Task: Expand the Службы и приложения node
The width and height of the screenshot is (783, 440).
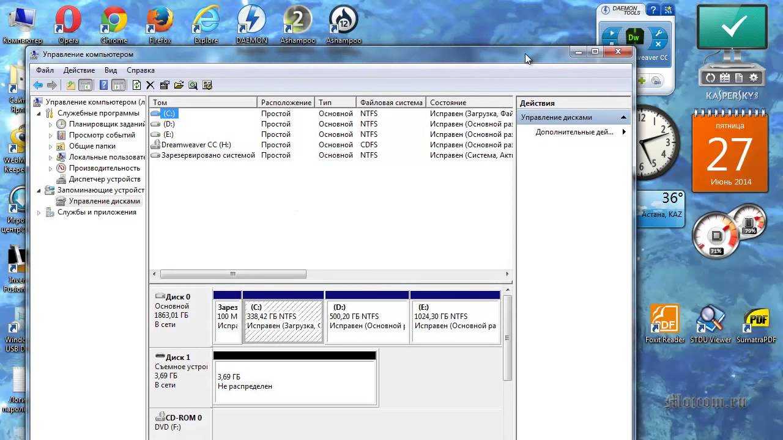Action: 39,213
